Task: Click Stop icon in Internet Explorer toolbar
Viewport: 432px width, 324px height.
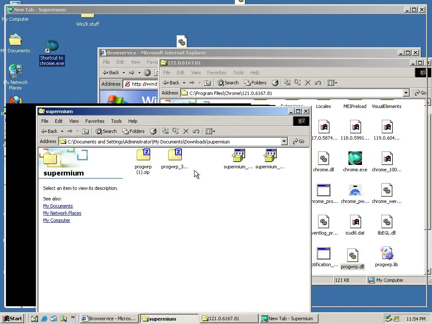Action: (x=147, y=73)
